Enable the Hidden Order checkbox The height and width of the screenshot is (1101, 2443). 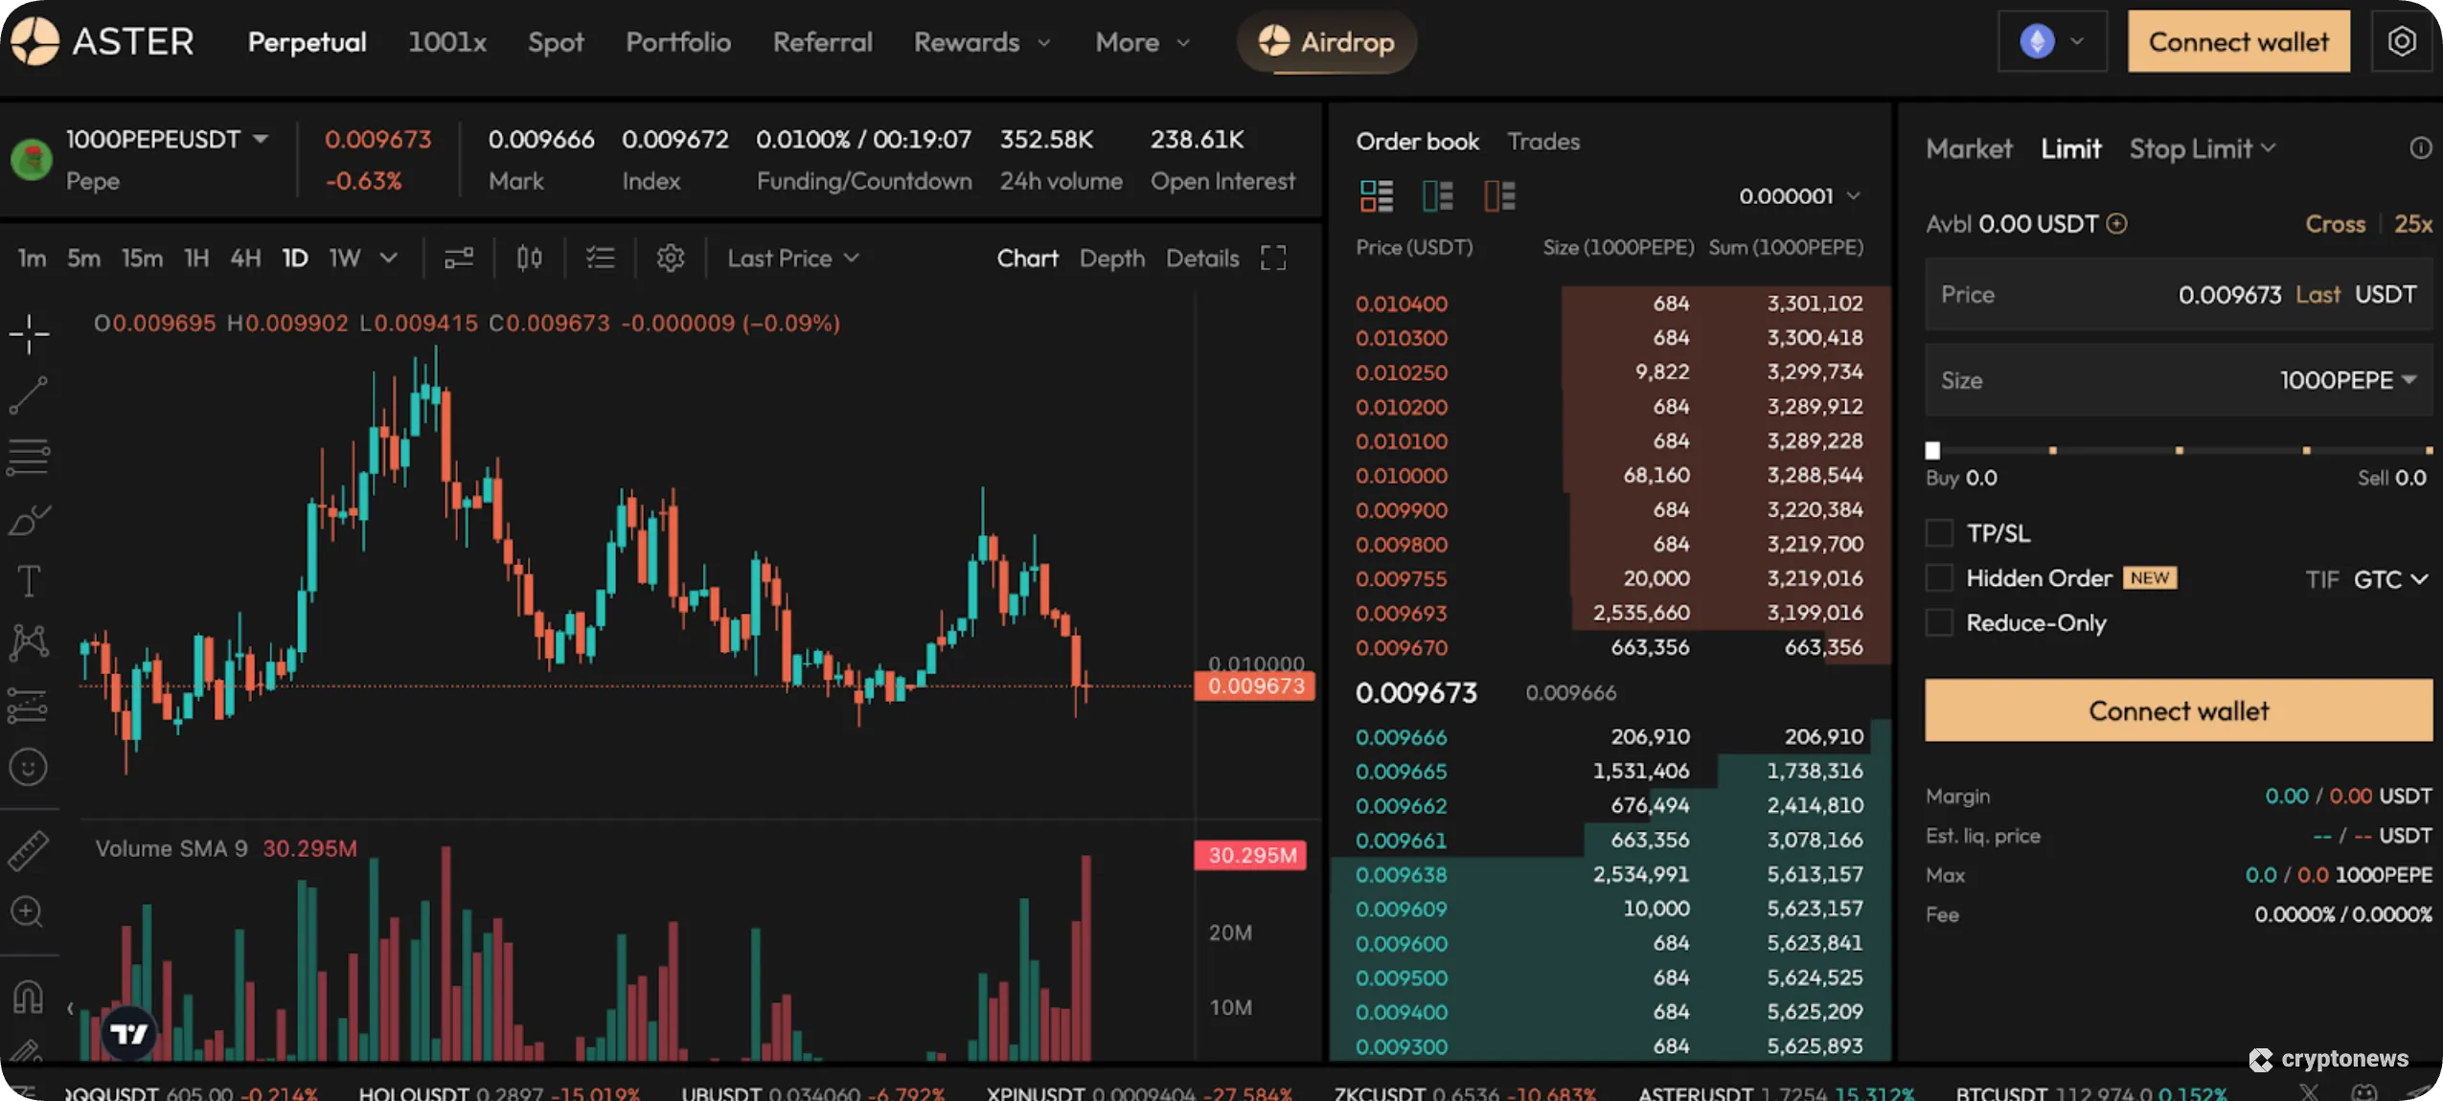pos(1940,577)
